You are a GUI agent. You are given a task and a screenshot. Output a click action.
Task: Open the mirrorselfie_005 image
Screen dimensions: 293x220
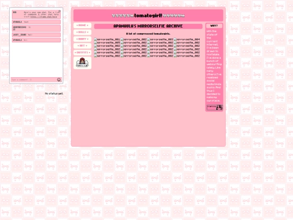click(107, 43)
